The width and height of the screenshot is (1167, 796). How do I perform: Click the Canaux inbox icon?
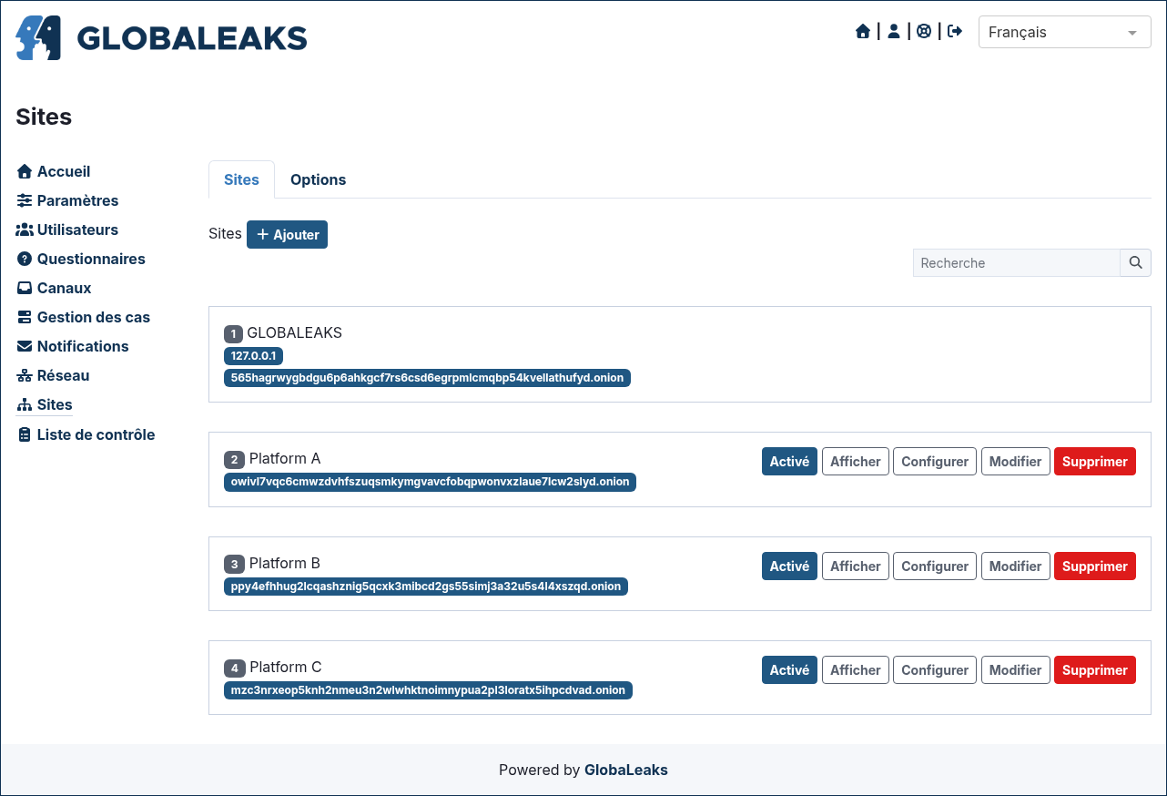click(x=25, y=288)
